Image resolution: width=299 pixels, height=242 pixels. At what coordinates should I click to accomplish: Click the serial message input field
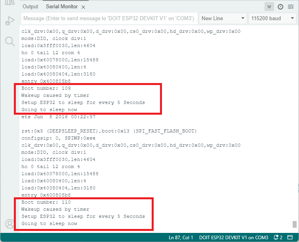point(108,19)
